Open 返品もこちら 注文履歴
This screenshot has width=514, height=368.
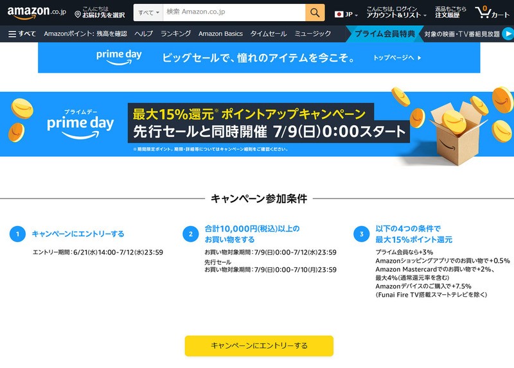(x=450, y=12)
